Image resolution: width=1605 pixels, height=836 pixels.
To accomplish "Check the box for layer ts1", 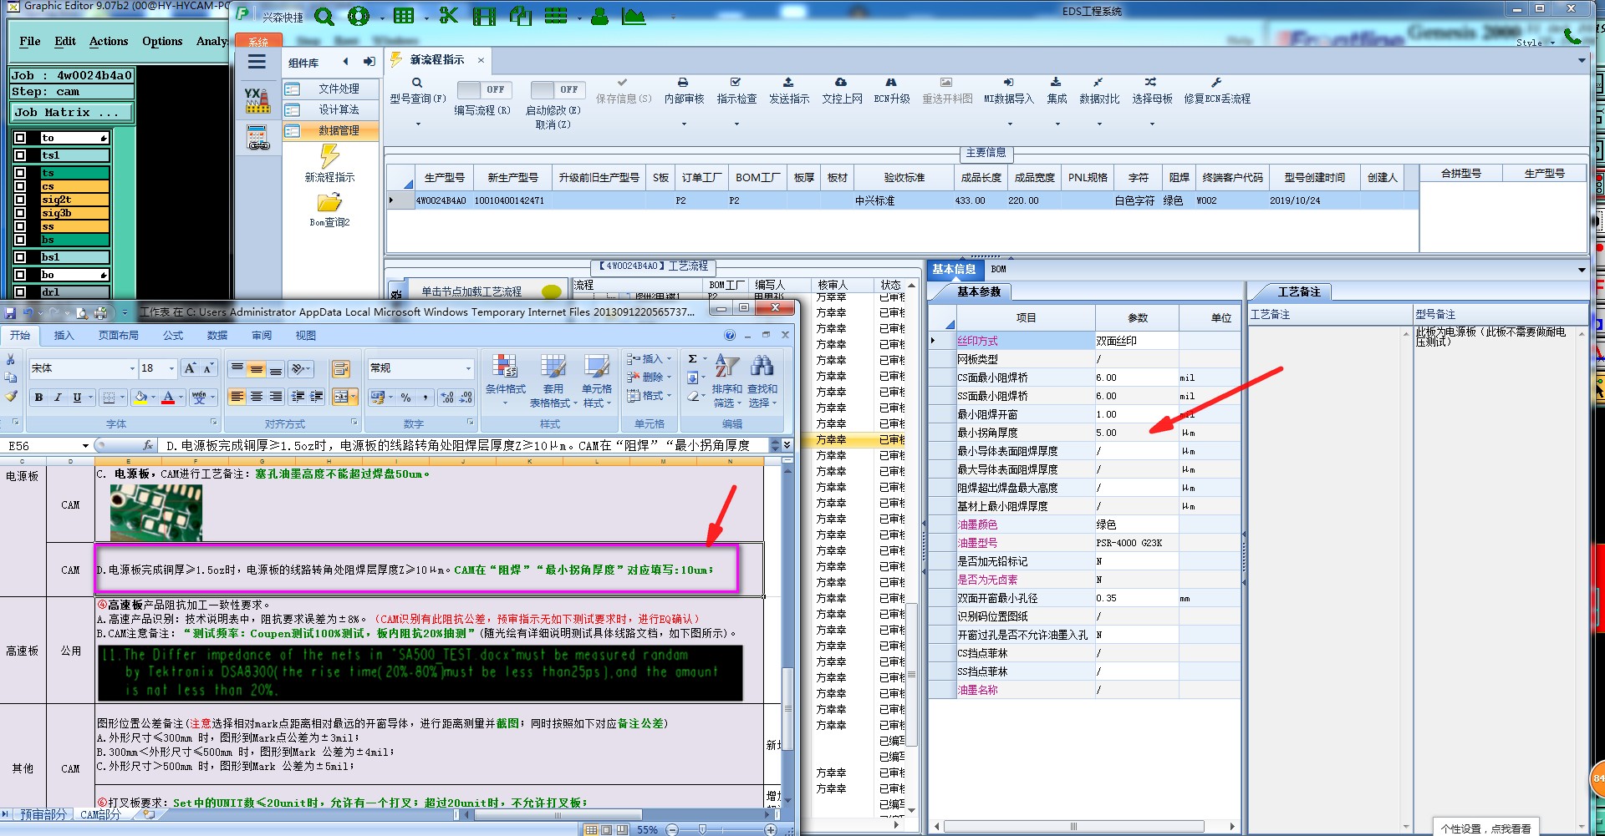I will point(20,155).
